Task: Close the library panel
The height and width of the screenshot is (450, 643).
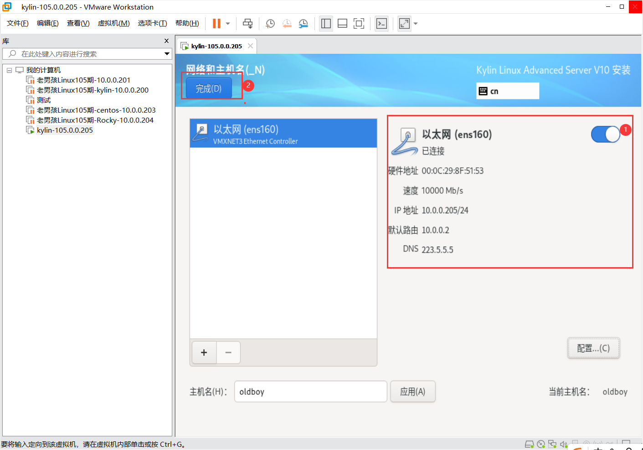Action: click(166, 41)
